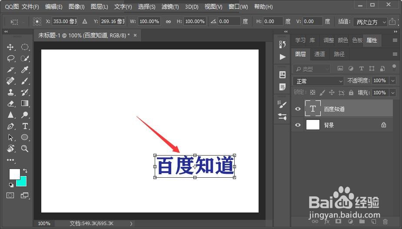Select the Clone Stamp tool

[x=10, y=92]
